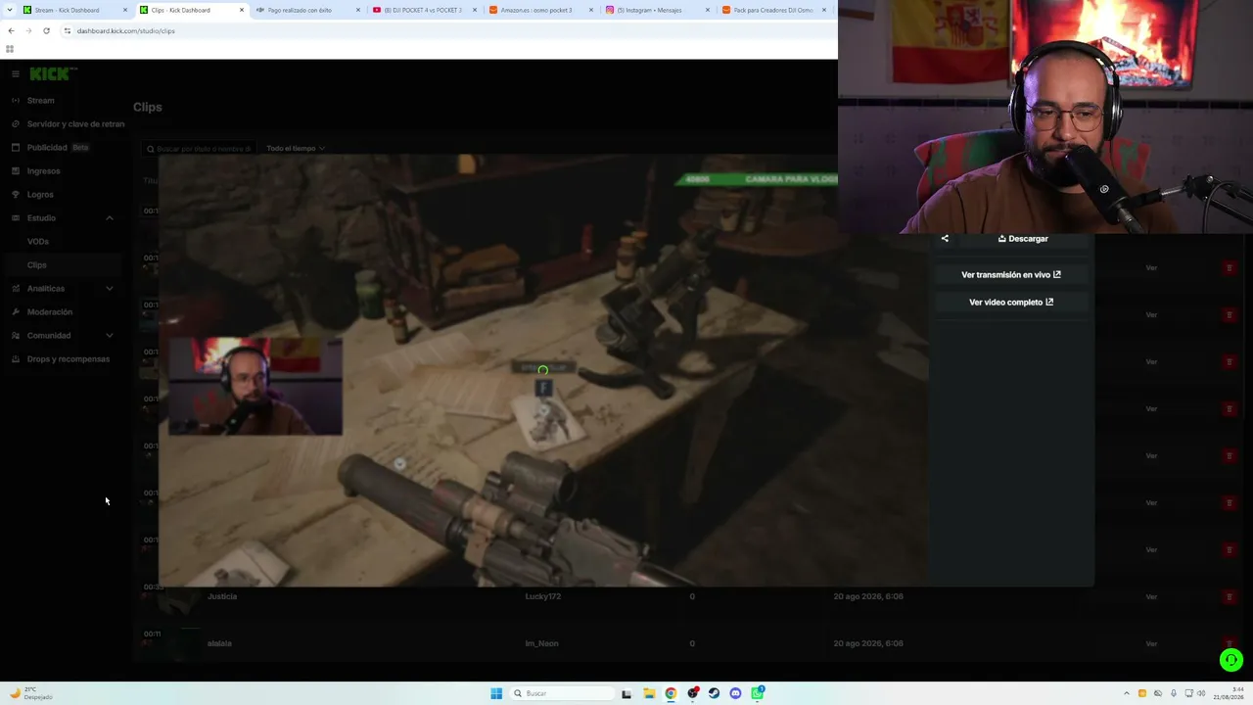The image size is (1253, 705).
Task: Click the Im_Naon creator name
Action: coord(541,643)
